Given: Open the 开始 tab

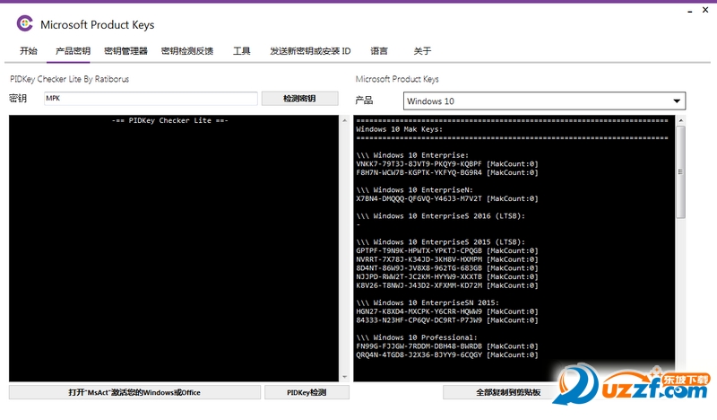Looking at the screenshot, I should (x=29, y=51).
